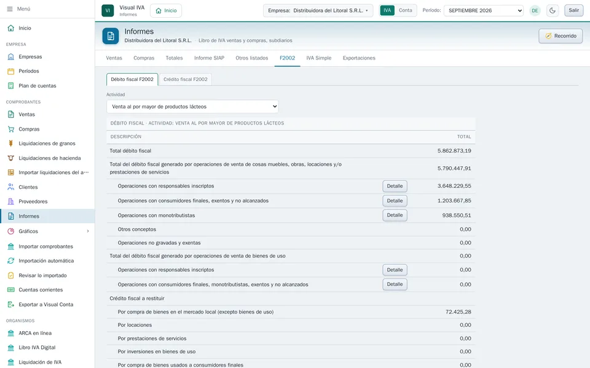Select the Totales tab
This screenshot has width=590, height=368.
coord(174,58)
